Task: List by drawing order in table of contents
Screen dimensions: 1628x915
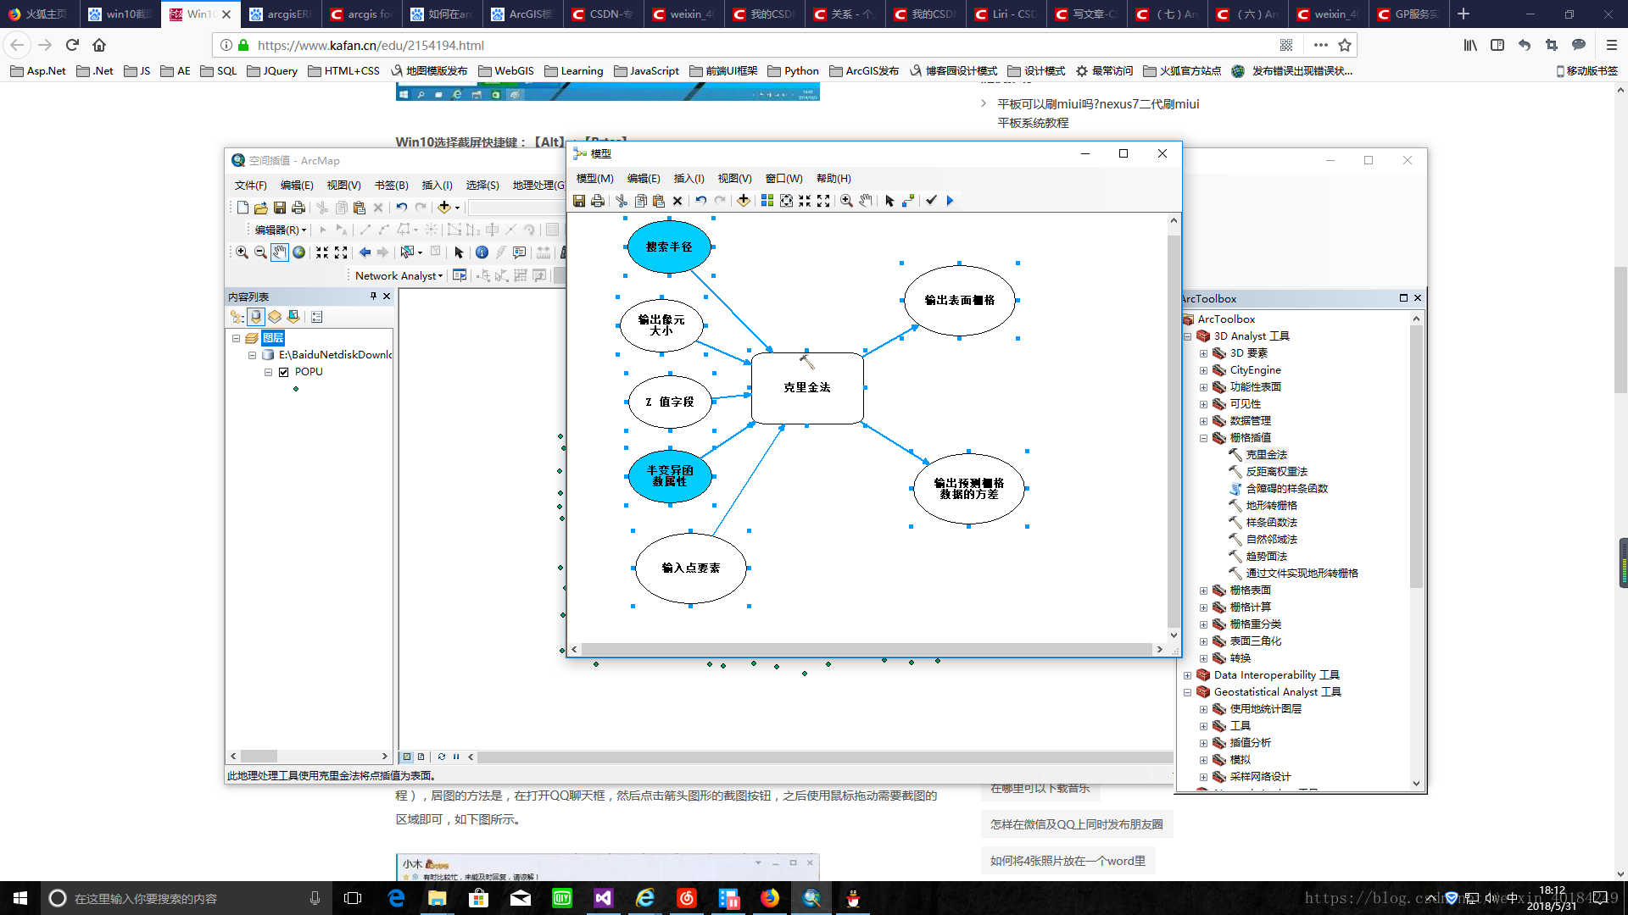Action: click(237, 317)
